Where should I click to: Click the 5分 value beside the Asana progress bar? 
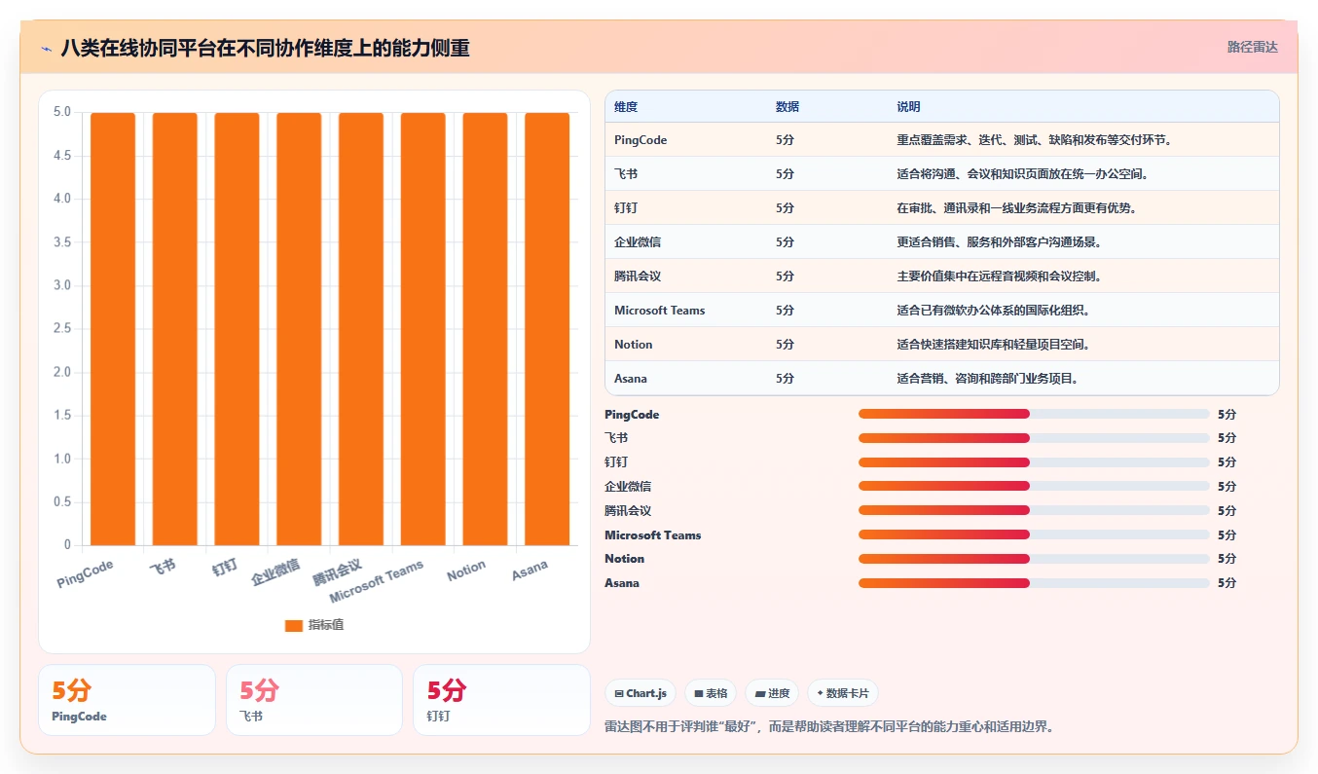click(1226, 583)
